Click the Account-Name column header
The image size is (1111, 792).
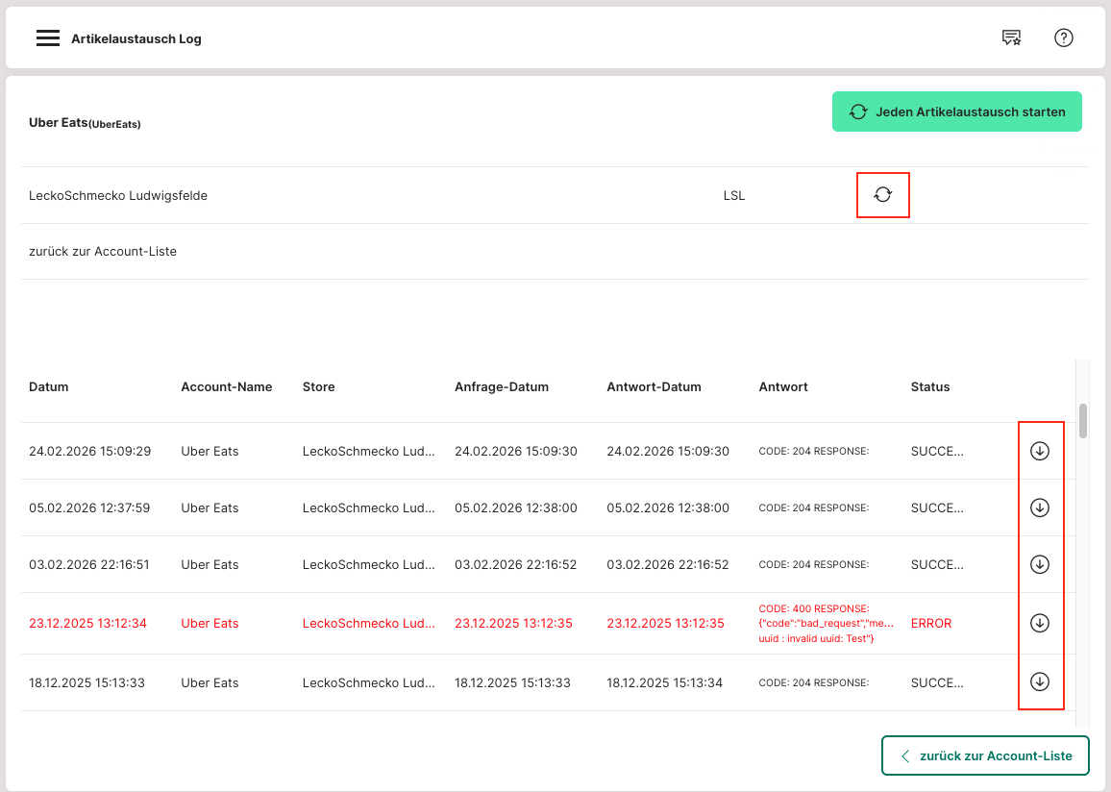coord(227,386)
